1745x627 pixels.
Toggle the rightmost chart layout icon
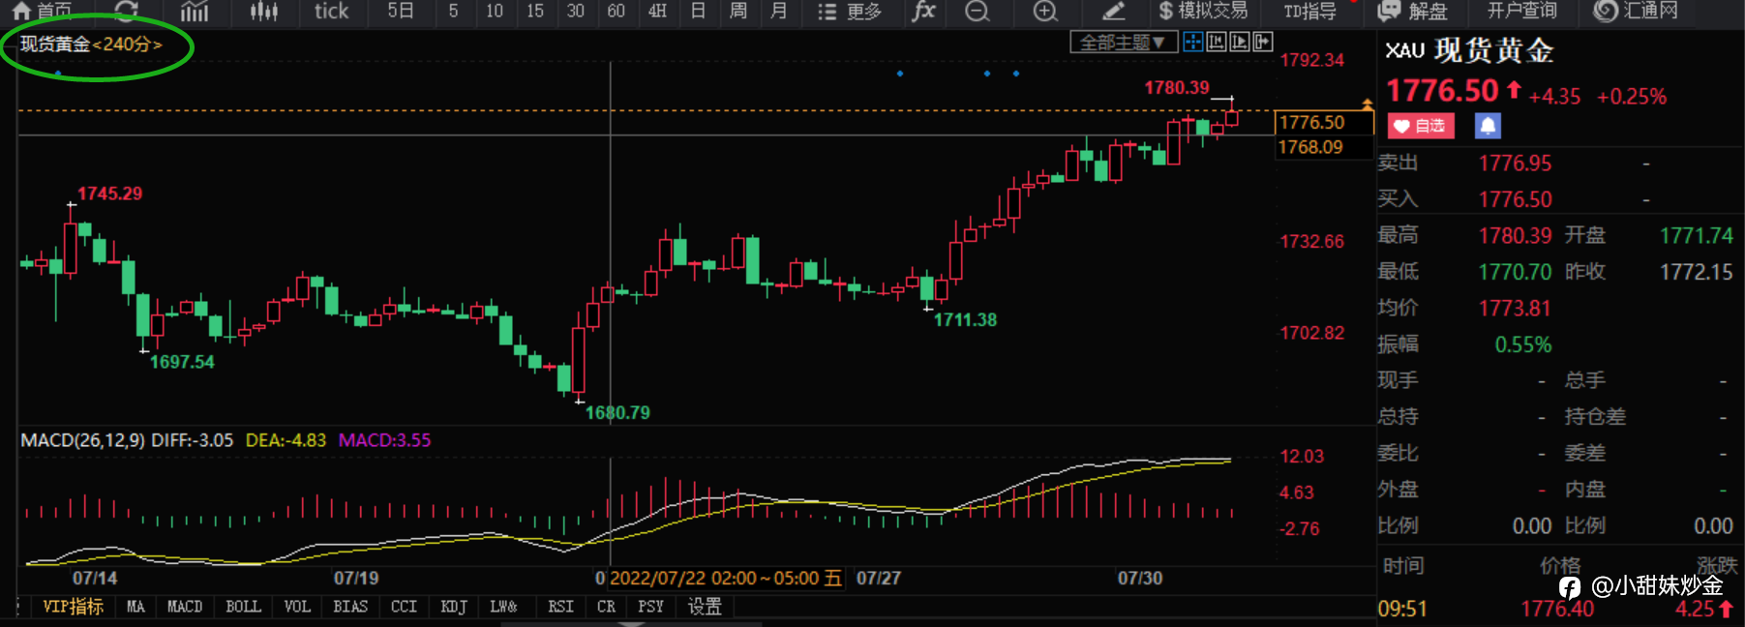pos(1263,42)
